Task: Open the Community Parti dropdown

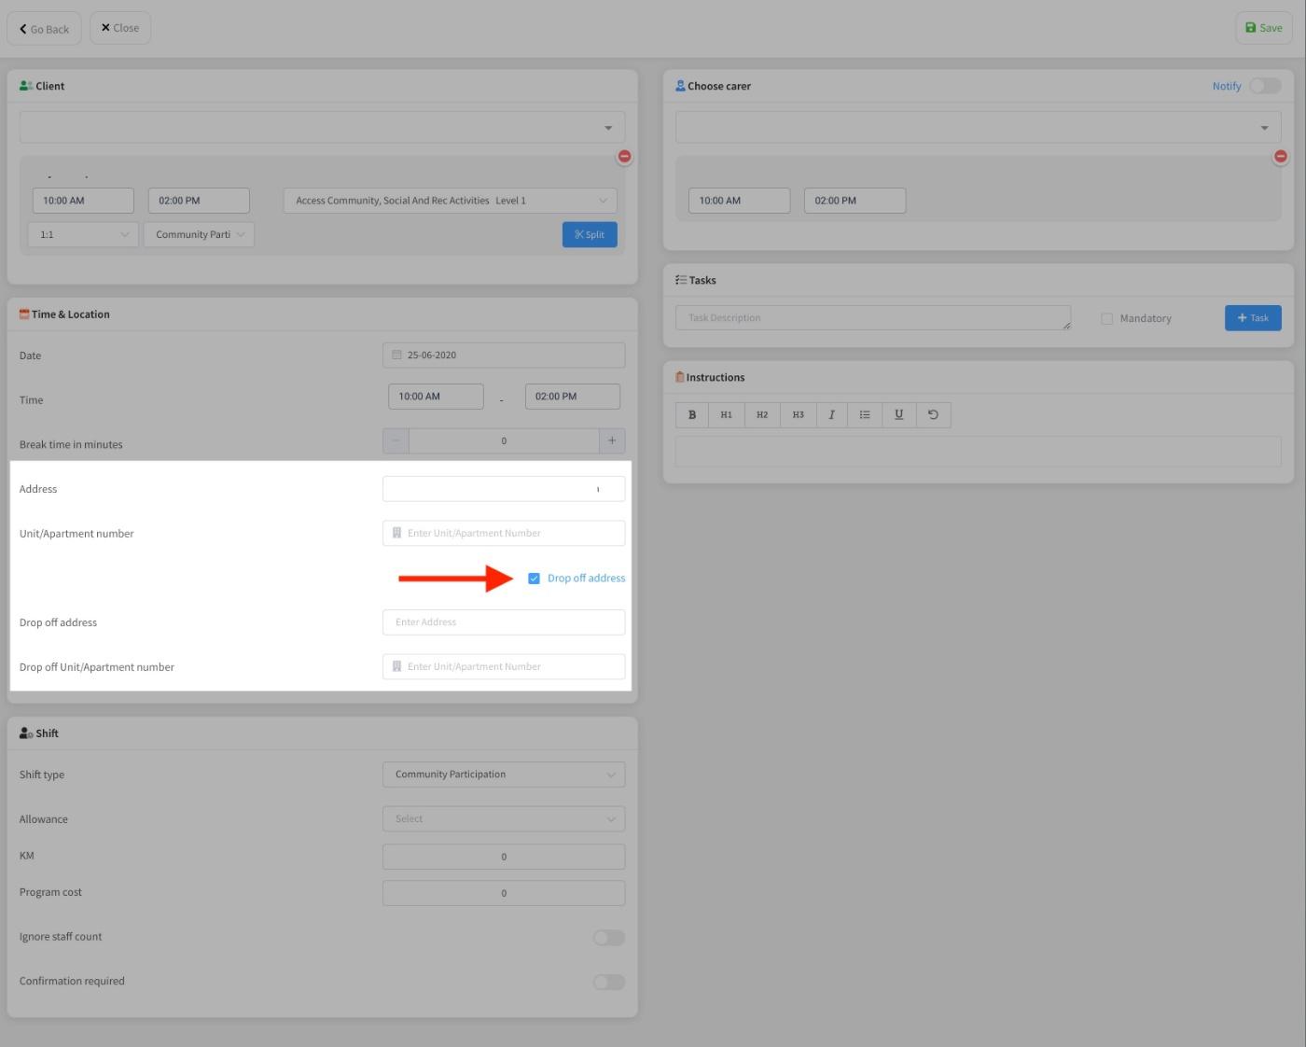Action: tap(199, 235)
